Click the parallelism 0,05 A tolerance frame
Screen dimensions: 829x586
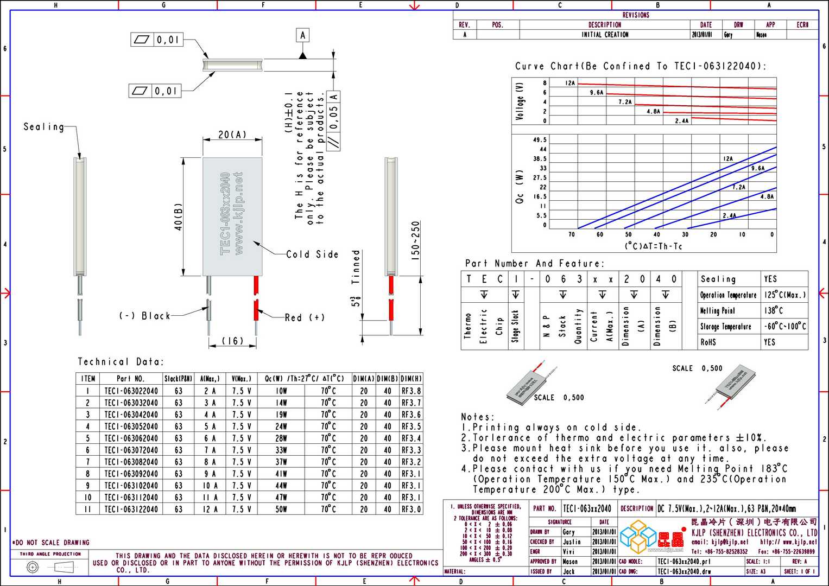[333, 121]
